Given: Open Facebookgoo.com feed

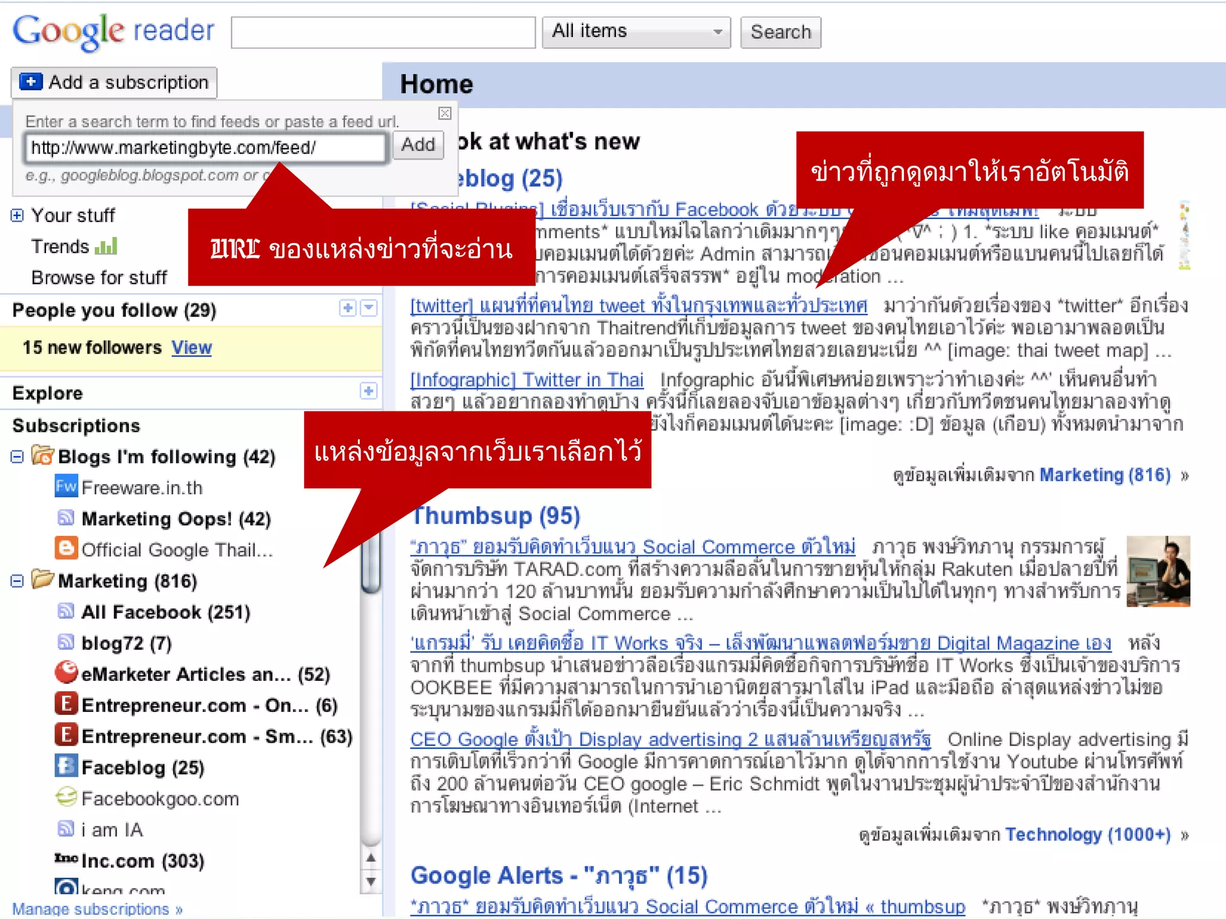Looking at the screenshot, I should click(160, 799).
